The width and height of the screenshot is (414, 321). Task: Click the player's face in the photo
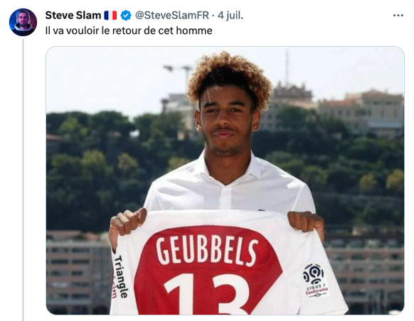tap(225, 123)
